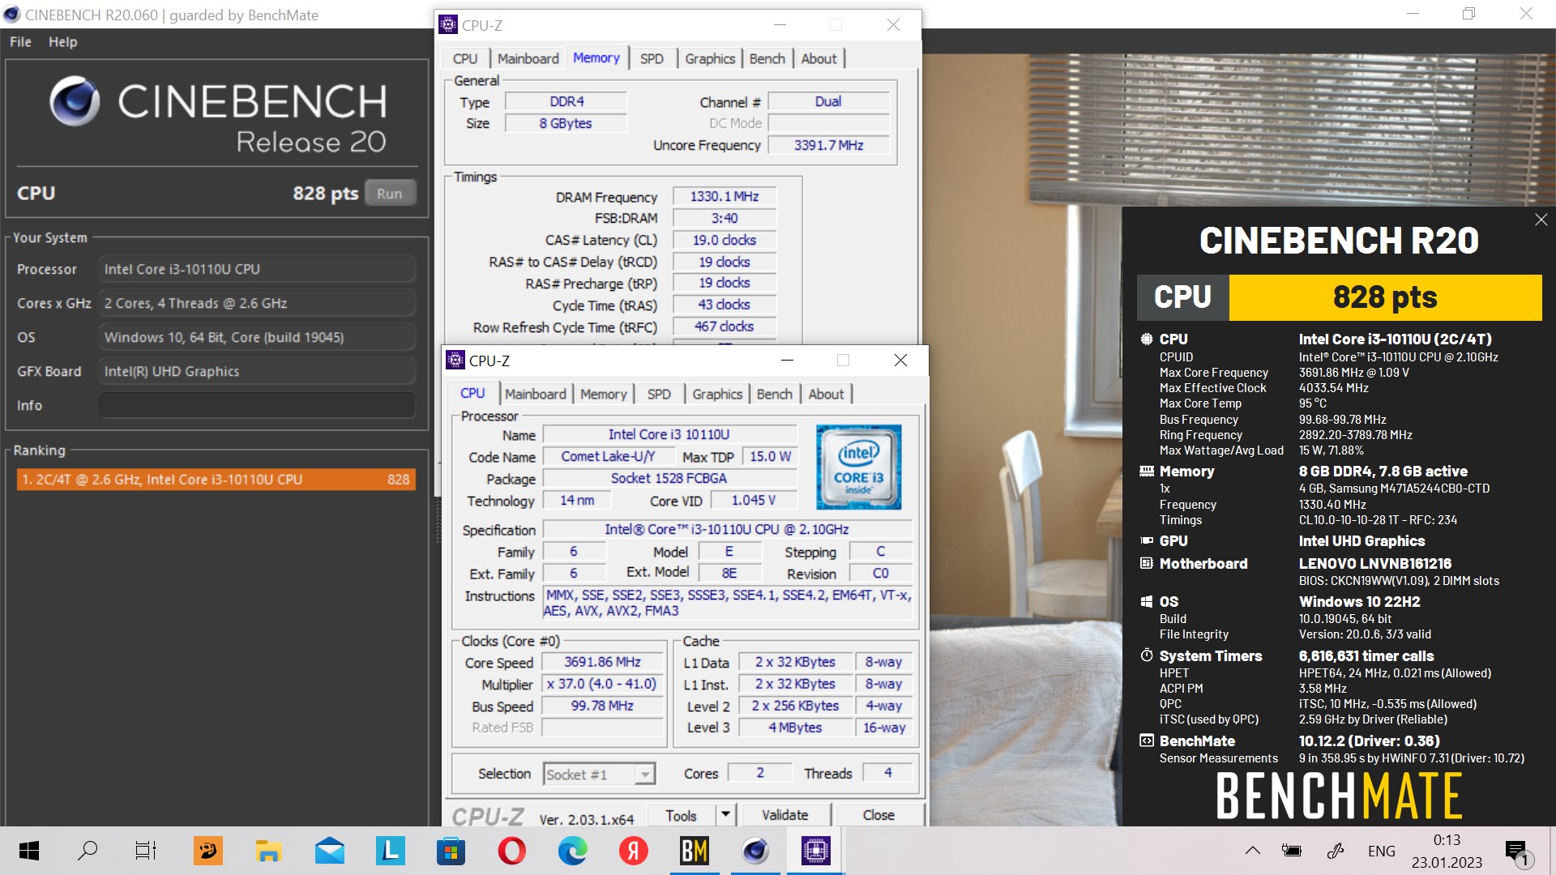Open Task View on taskbar
1556x875 pixels.
click(x=146, y=851)
